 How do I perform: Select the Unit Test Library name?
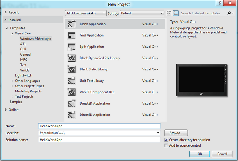pyautogui.click(x=92, y=81)
